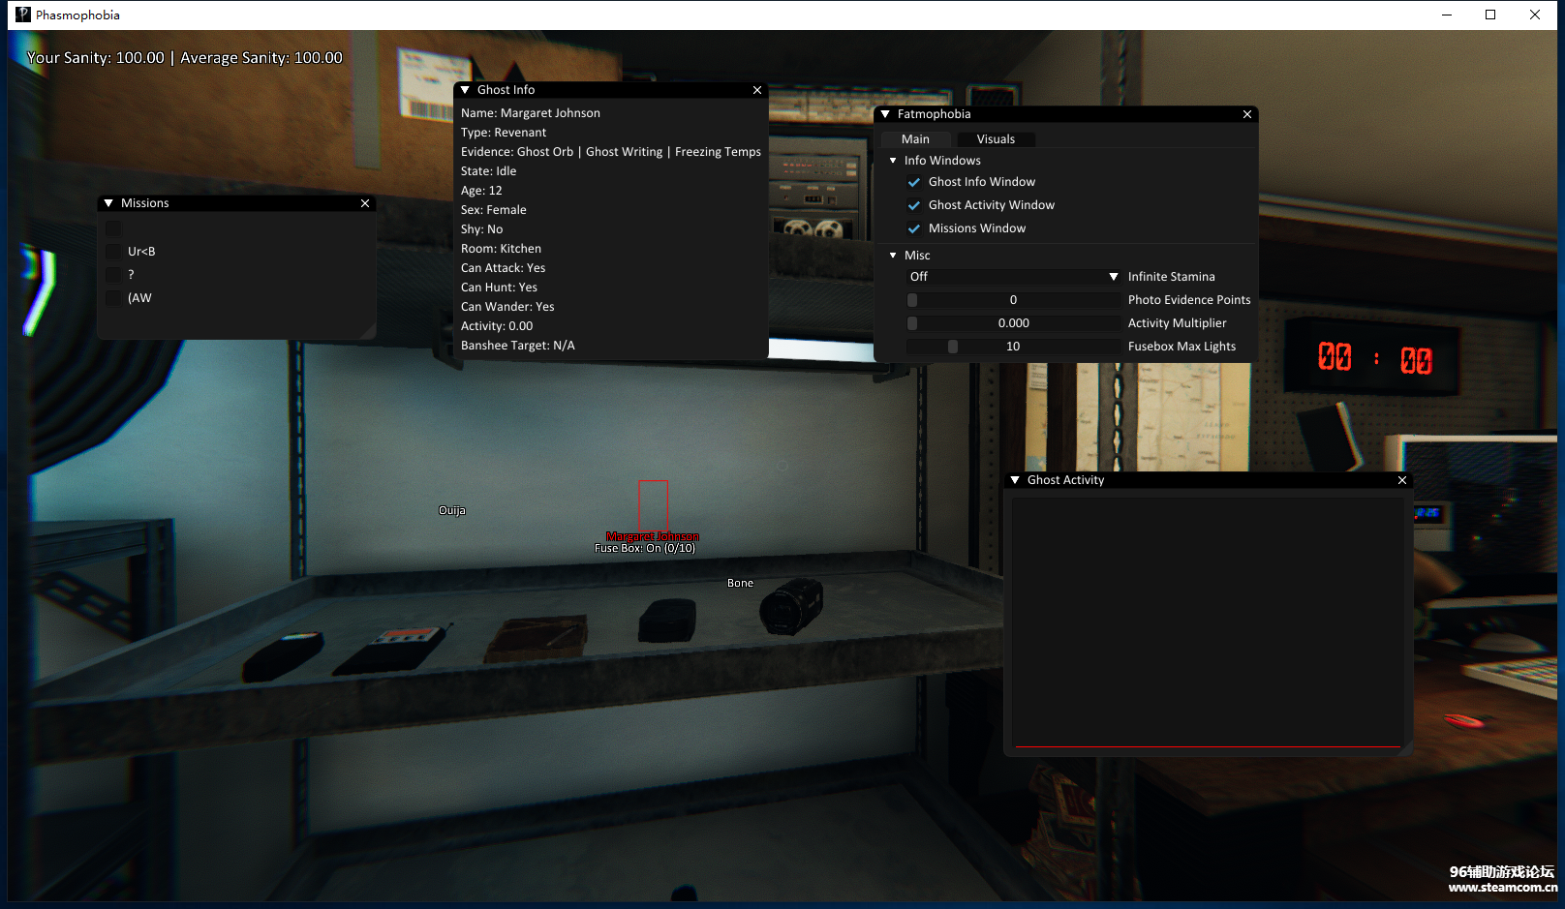This screenshot has height=909, width=1565.
Task: Close the Ghost Info window
Action: (x=757, y=90)
